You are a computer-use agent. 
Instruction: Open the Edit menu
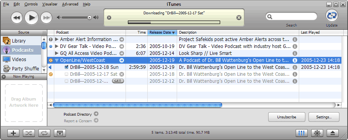(x=16, y=4)
